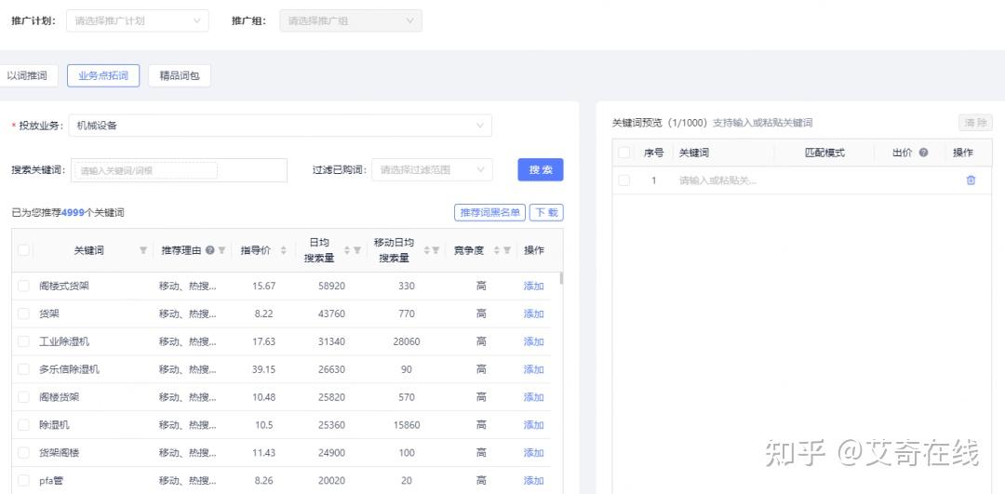Sort by 移动日均搜索量 using sort arrows
Screen dimensions: 1005x494
pos(427,250)
